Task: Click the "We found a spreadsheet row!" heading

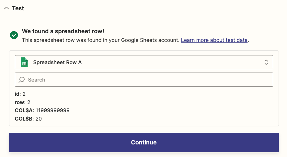Action: click(63, 31)
